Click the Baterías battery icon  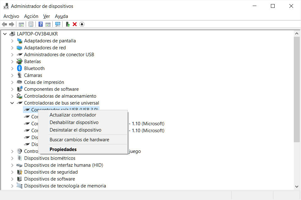[x=19, y=61]
